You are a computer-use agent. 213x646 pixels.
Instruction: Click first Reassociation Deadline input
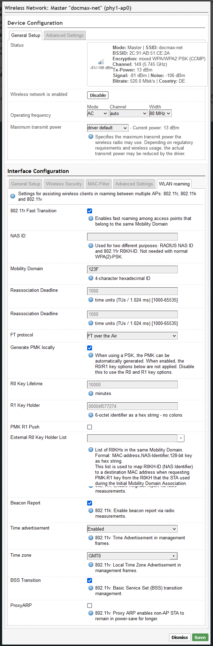coord(132,291)
